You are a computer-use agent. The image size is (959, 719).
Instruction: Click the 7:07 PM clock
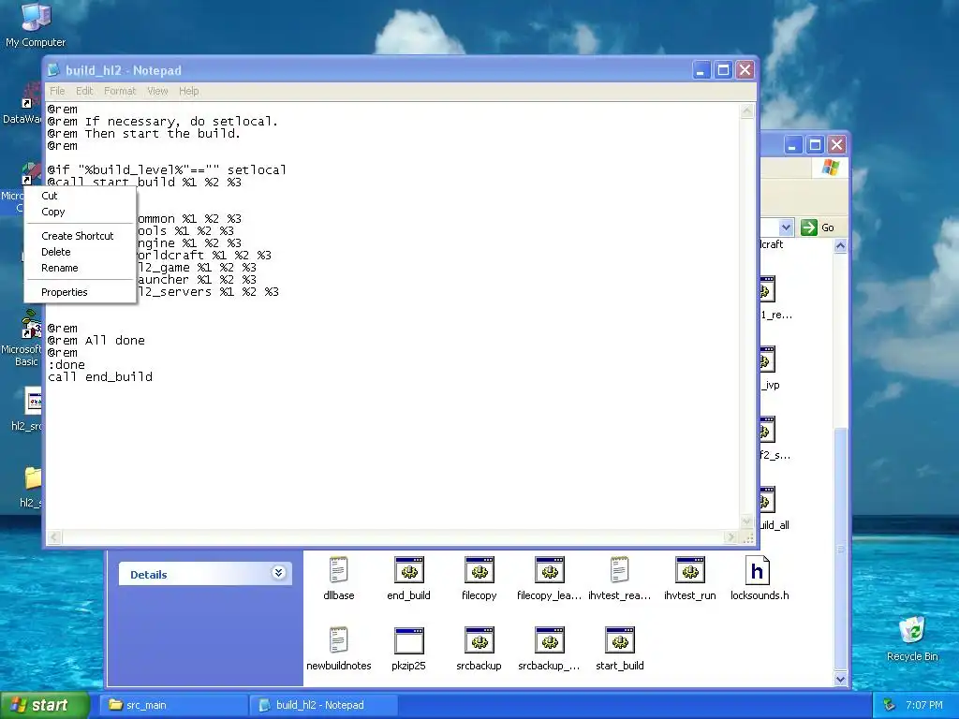[x=924, y=705]
